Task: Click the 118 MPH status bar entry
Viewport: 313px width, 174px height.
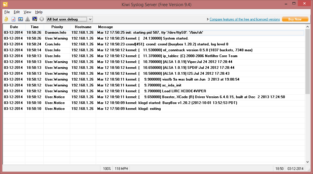Action: tap(121, 169)
